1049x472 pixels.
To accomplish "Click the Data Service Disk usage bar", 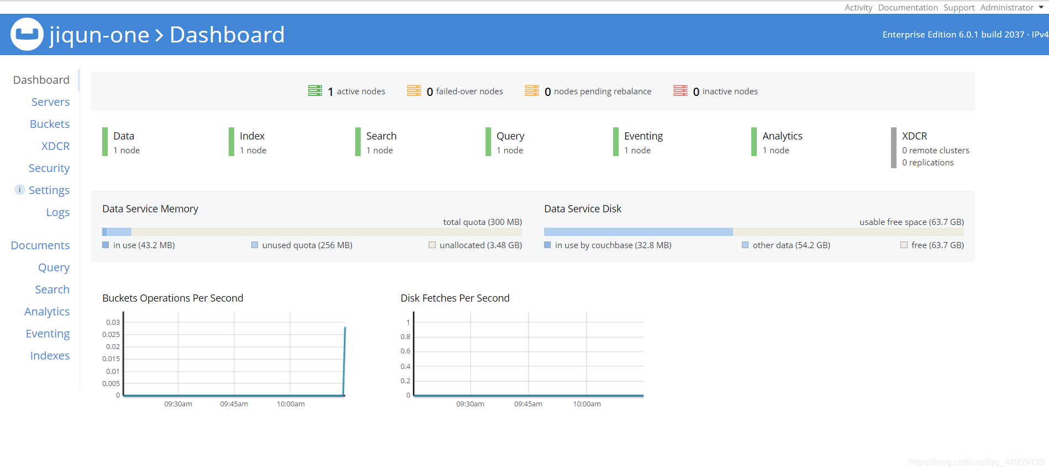I will [x=754, y=232].
